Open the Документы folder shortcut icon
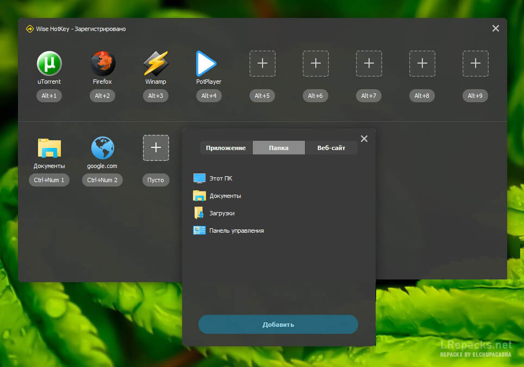 49,148
